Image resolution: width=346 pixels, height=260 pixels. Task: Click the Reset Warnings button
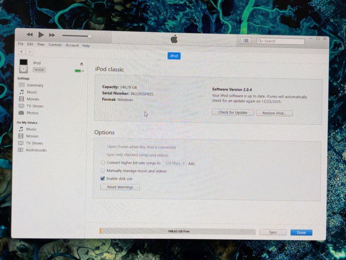(120, 187)
